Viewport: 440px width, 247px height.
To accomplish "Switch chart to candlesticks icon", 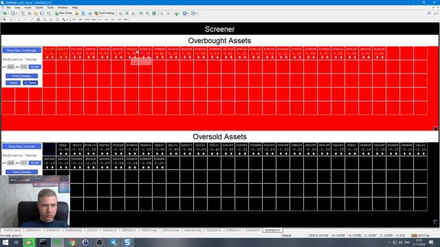I will (127, 13).
